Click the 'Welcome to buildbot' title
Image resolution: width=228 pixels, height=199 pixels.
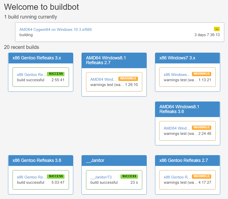(x=42, y=7)
